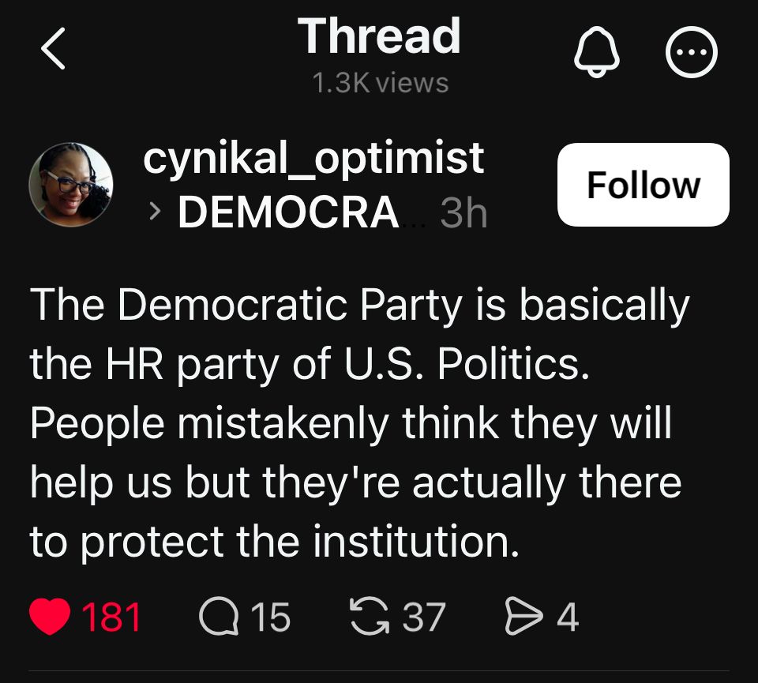Image resolution: width=758 pixels, height=683 pixels.
Task: Tap the notification bell icon
Action: (x=597, y=52)
